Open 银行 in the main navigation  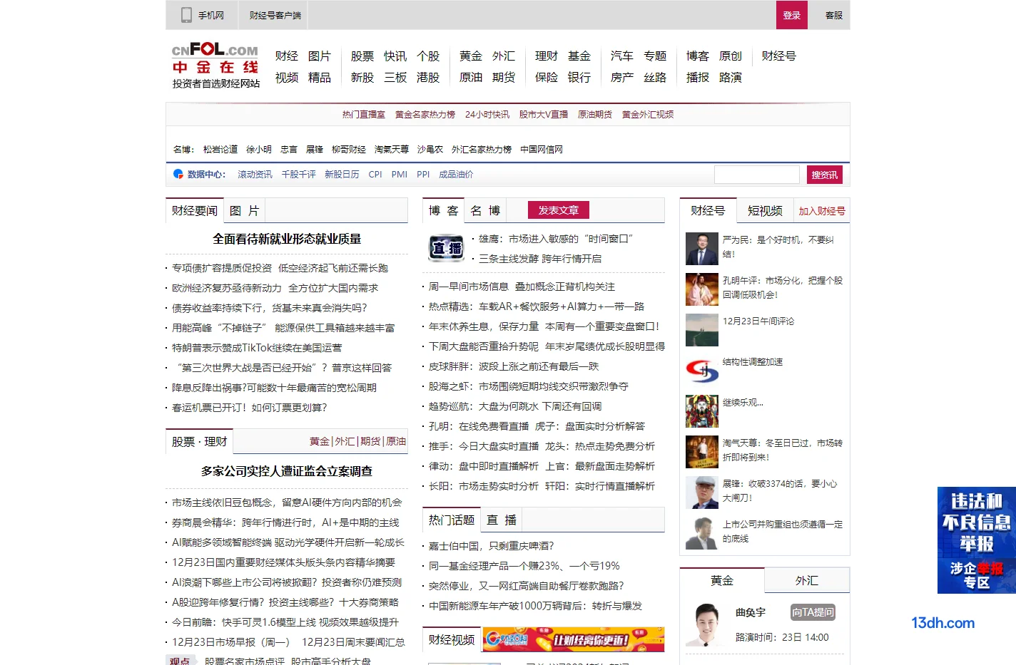click(x=579, y=78)
